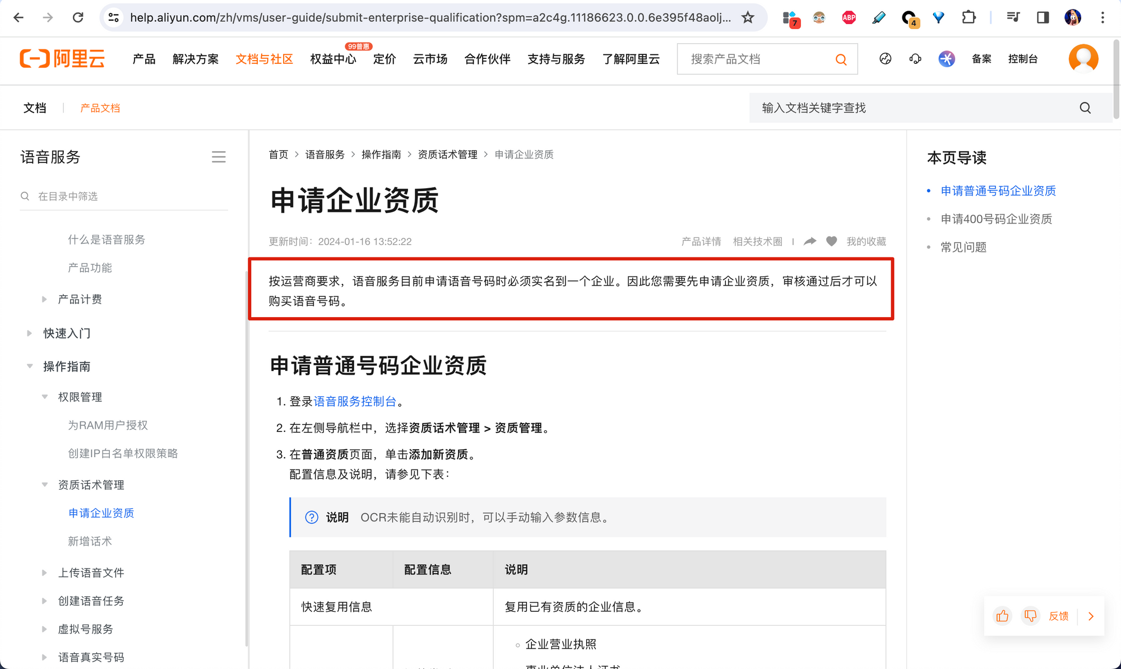Select 新增话术 in sidebar tree
1121x669 pixels.
click(x=90, y=541)
